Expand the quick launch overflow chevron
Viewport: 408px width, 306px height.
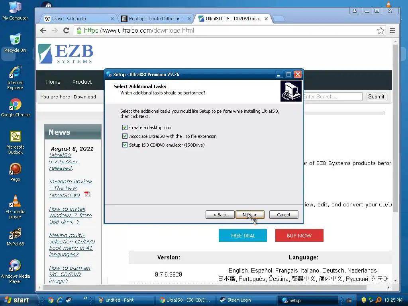(x=85, y=298)
